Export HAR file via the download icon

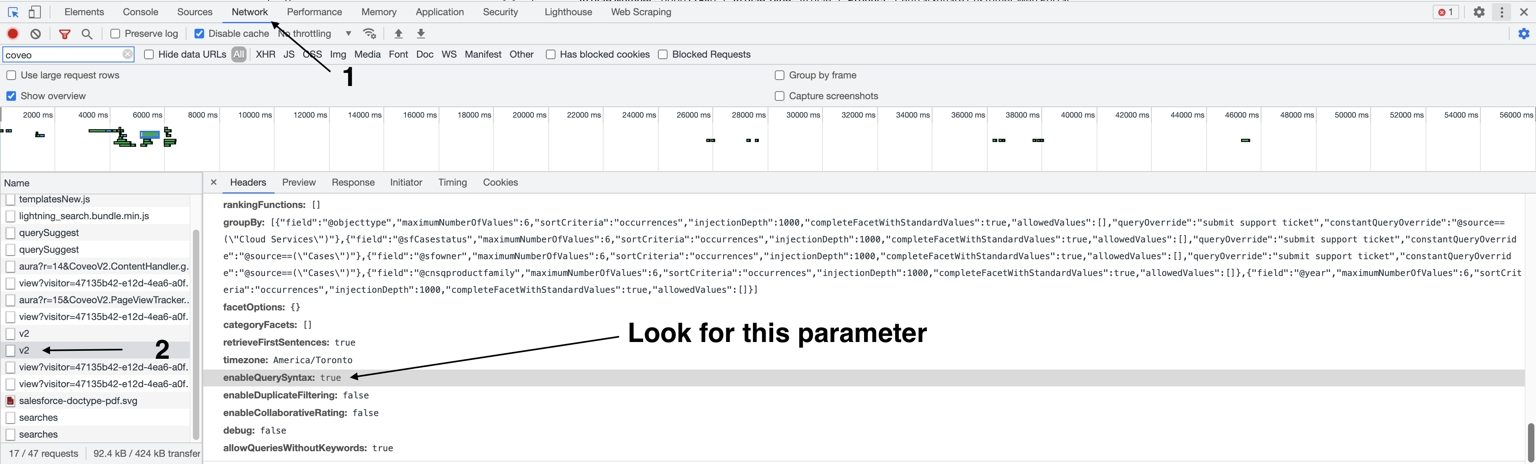[421, 33]
